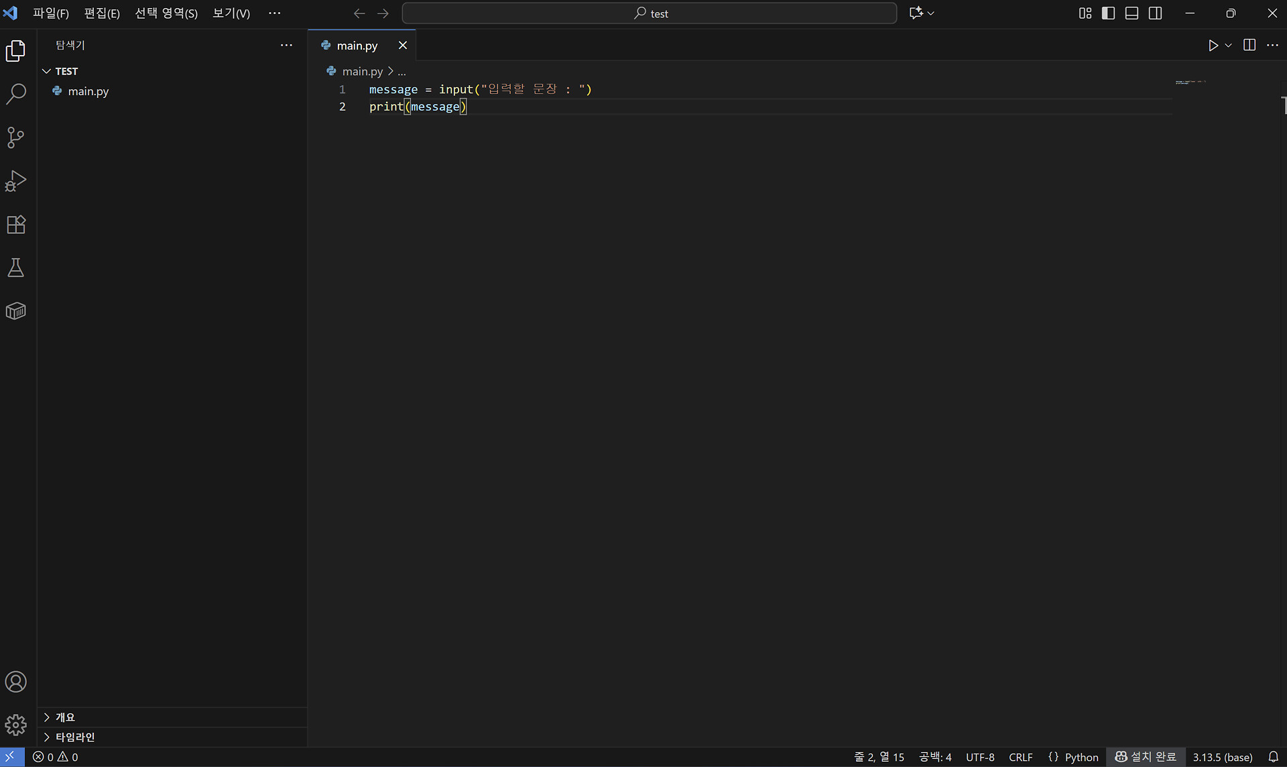Toggle the bottom panel visibility

point(1131,13)
